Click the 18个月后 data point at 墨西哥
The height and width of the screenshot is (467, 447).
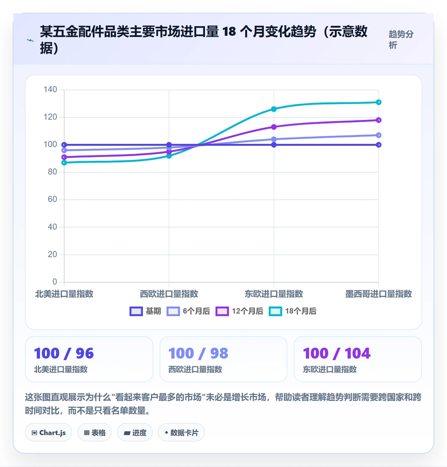tap(379, 102)
